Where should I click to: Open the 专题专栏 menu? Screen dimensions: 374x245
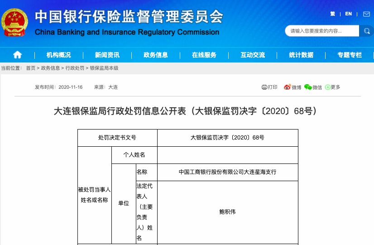350,55
